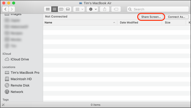Go forward with the right chevron button
Viewport: 191px width, 108px height.
[x=12, y=9]
